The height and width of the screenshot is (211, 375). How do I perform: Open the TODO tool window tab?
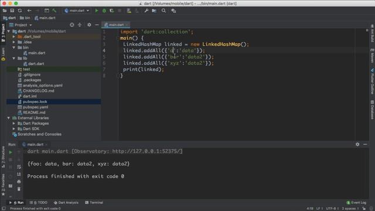pyautogui.click(x=38, y=203)
